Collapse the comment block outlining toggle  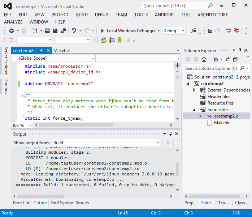(x=22, y=95)
